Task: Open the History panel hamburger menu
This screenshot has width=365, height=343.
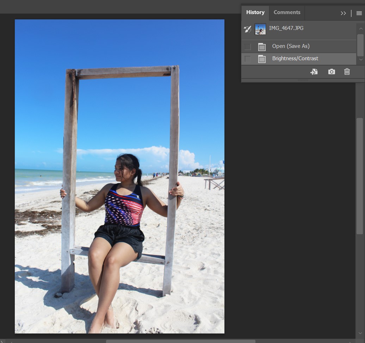Action: (x=359, y=13)
